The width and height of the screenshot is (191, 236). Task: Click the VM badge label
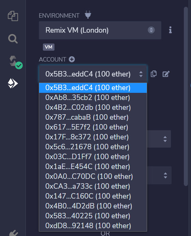tap(49, 47)
